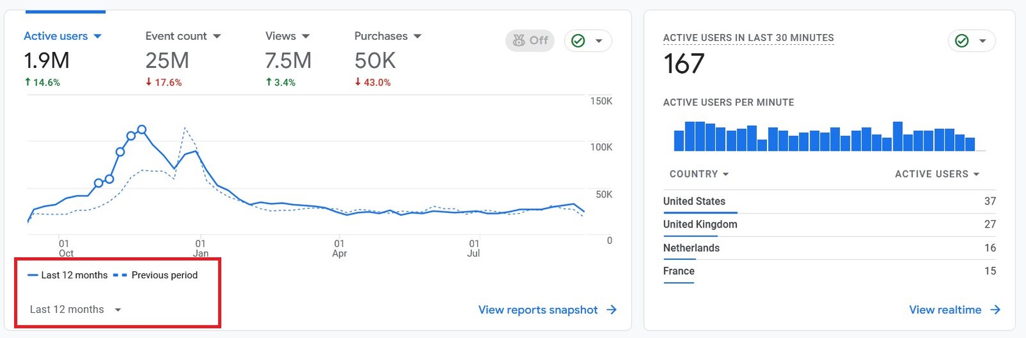Open the Country dimension dropdown
The height and width of the screenshot is (338, 1026).
(x=699, y=174)
